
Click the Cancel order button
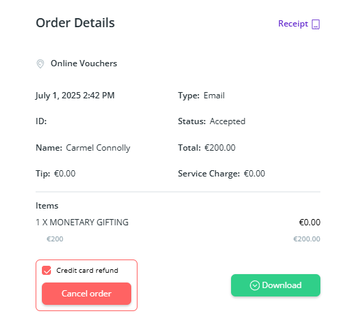tap(87, 294)
